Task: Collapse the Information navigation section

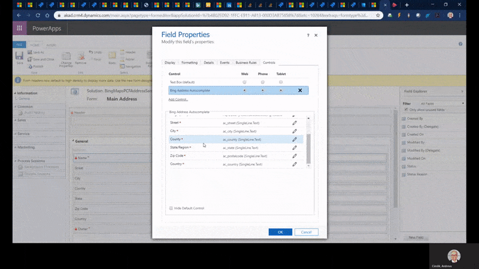Action: pos(16,93)
